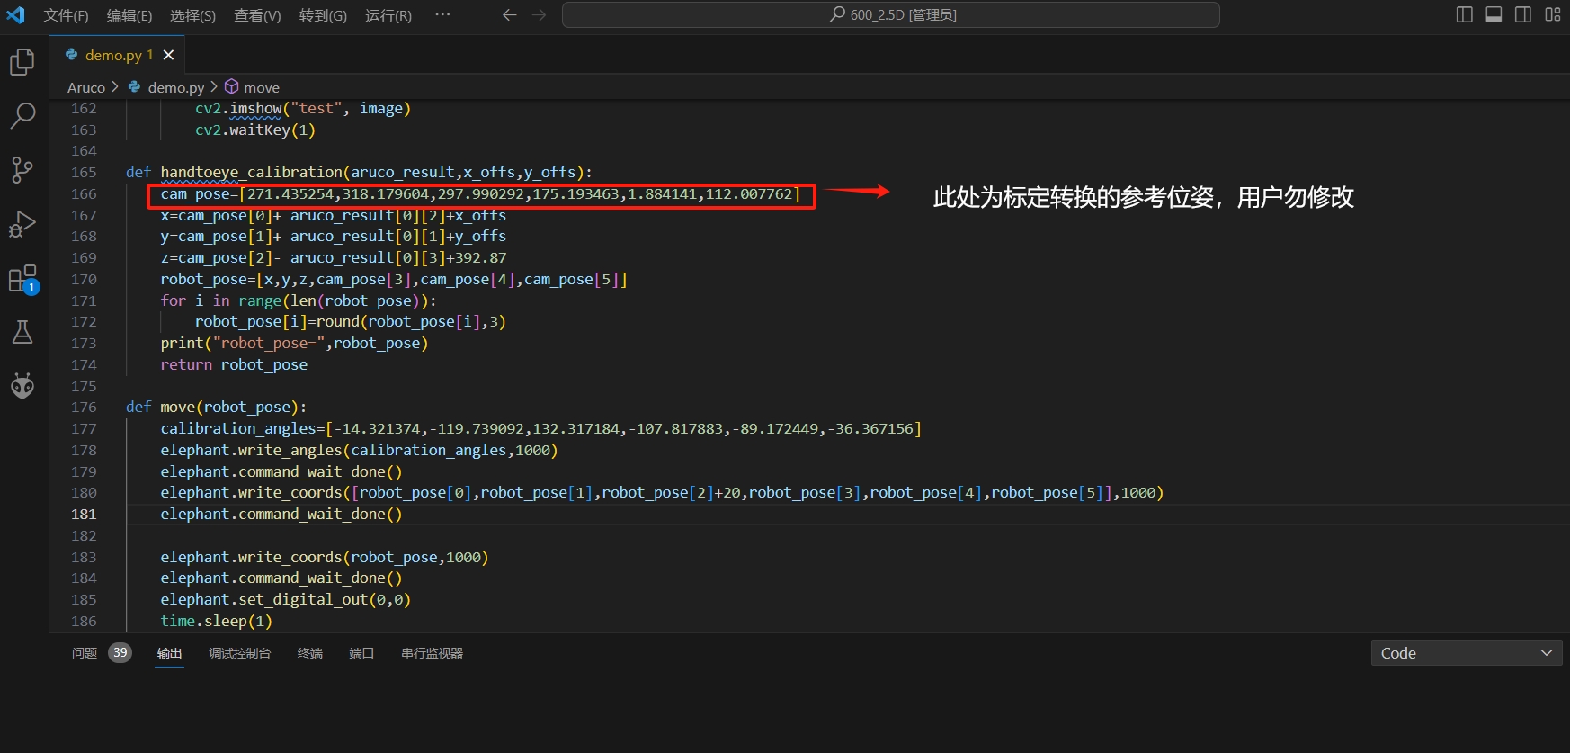Toggle the secondary side bar layout icon

(1523, 15)
